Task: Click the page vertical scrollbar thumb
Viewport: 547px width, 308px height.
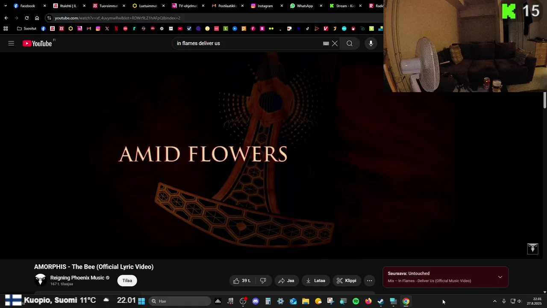Action: coord(545,101)
